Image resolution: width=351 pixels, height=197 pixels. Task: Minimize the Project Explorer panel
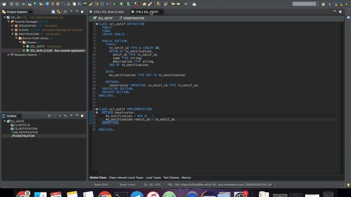coord(77,11)
